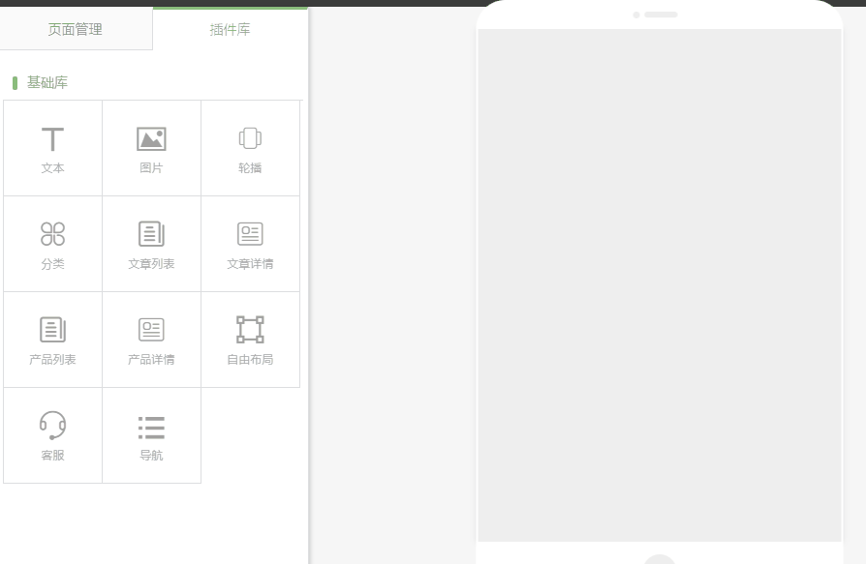Open the 插件库 tab

pyautogui.click(x=231, y=30)
